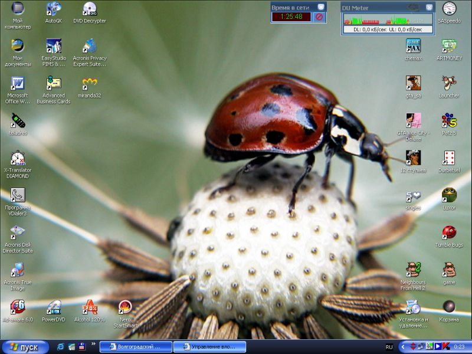Click the 1:25:48 online time display
Viewport: 472px width, 354px height.
click(291, 17)
